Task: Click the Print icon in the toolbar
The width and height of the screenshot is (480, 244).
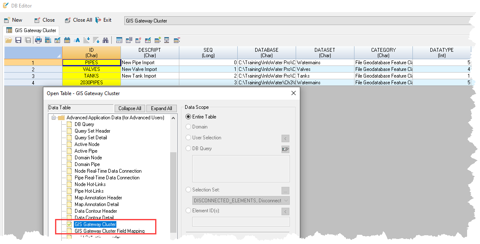Action: (38, 40)
